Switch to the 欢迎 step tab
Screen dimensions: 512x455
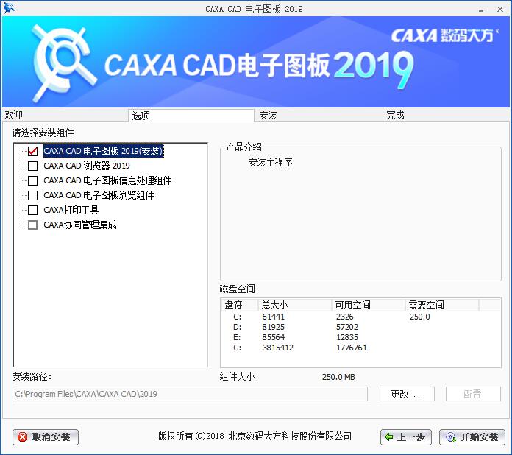65,115
